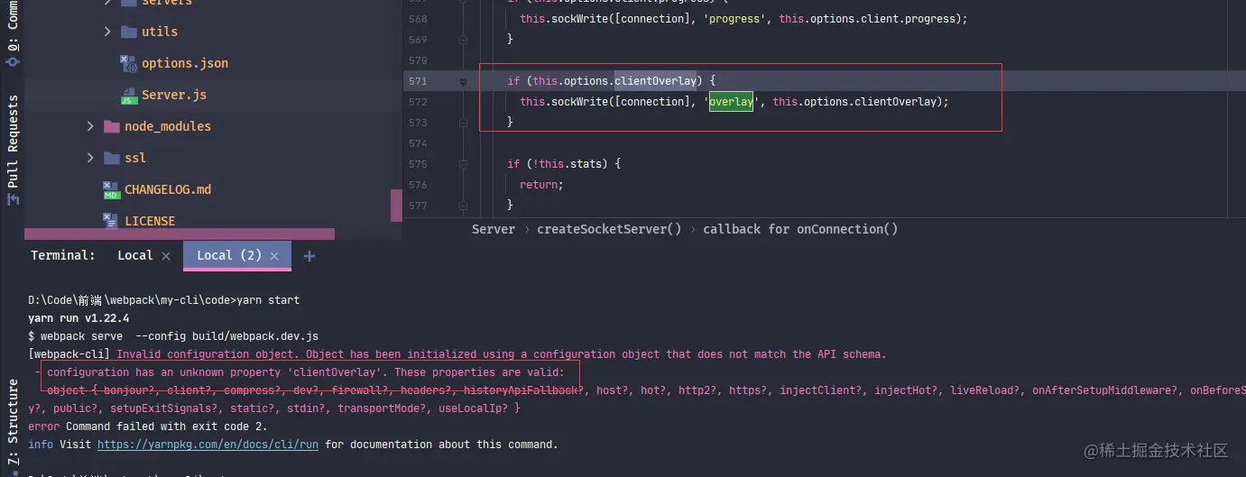This screenshot has width=1246, height=477.
Task: Click the LICENSE file icon
Action: [110, 220]
